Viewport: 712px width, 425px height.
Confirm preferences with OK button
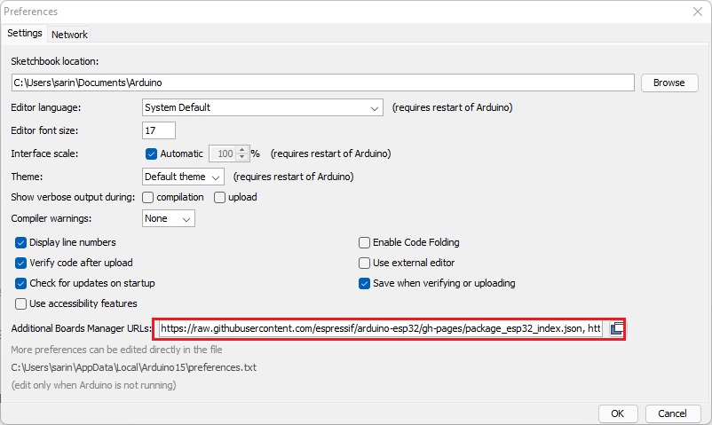pos(617,413)
